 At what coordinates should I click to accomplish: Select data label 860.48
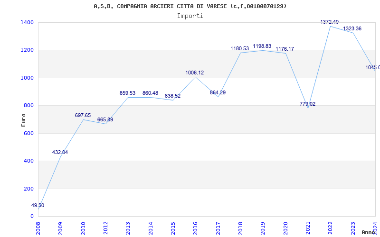[x=150, y=93]
